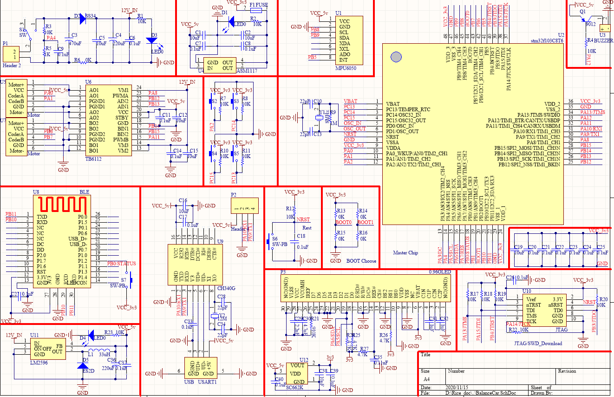Click the blue LED symbol D3
Viewport: 614px width, 397px height.
[x=152, y=41]
